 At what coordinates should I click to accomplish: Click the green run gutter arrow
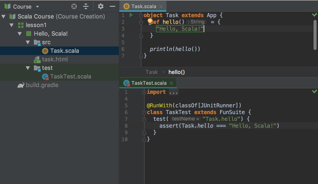pos(131,15)
